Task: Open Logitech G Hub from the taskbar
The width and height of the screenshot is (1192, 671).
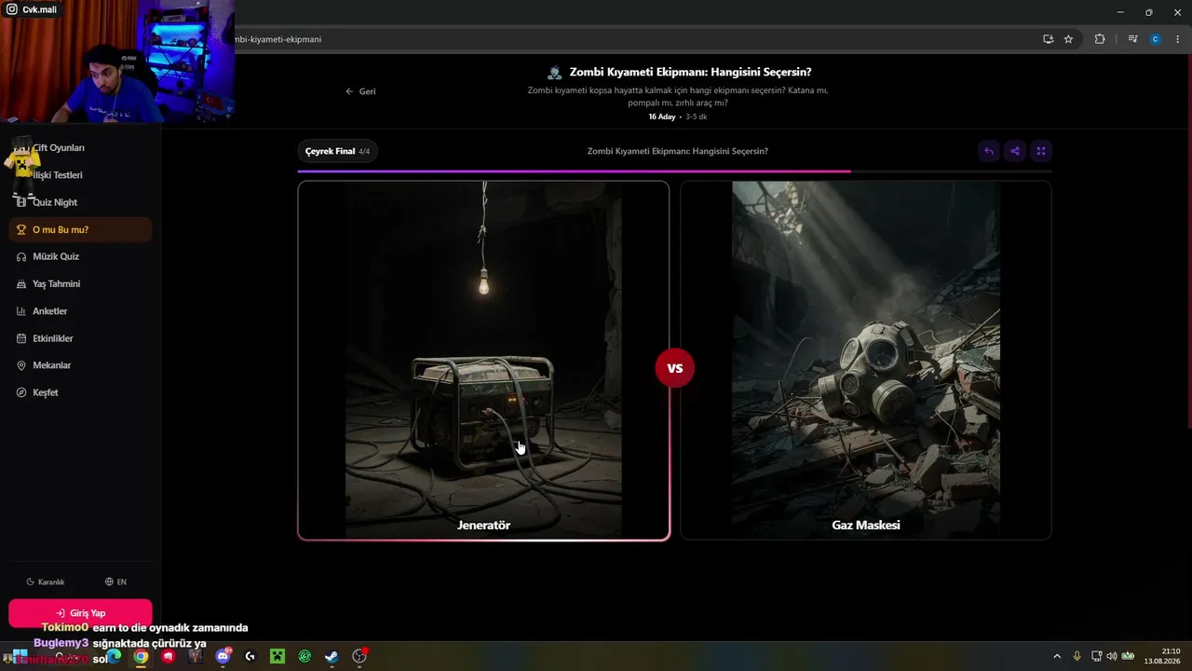Action: click(x=250, y=656)
